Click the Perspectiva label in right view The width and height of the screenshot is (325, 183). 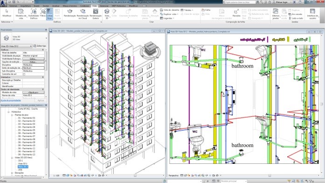(173, 176)
